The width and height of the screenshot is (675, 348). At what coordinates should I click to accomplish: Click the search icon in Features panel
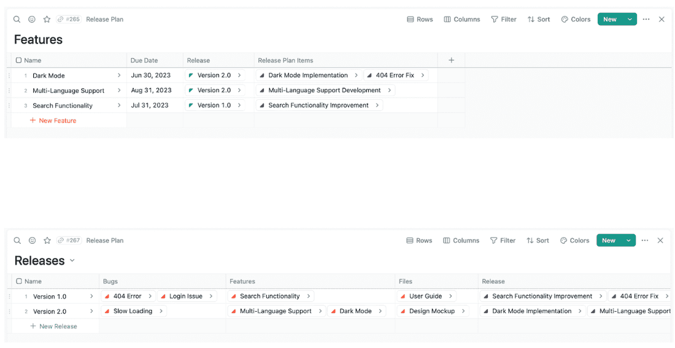pos(17,20)
